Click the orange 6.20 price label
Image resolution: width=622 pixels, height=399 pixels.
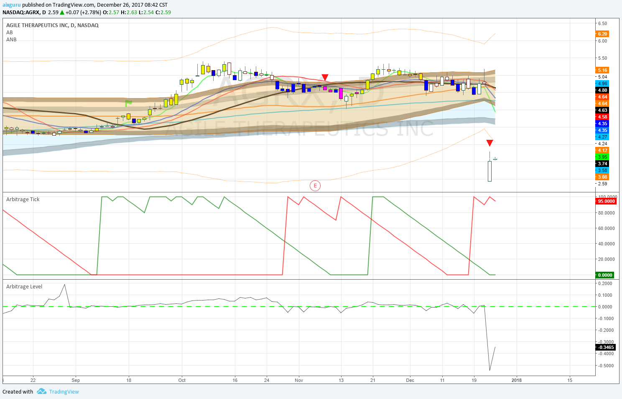[602, 34]
